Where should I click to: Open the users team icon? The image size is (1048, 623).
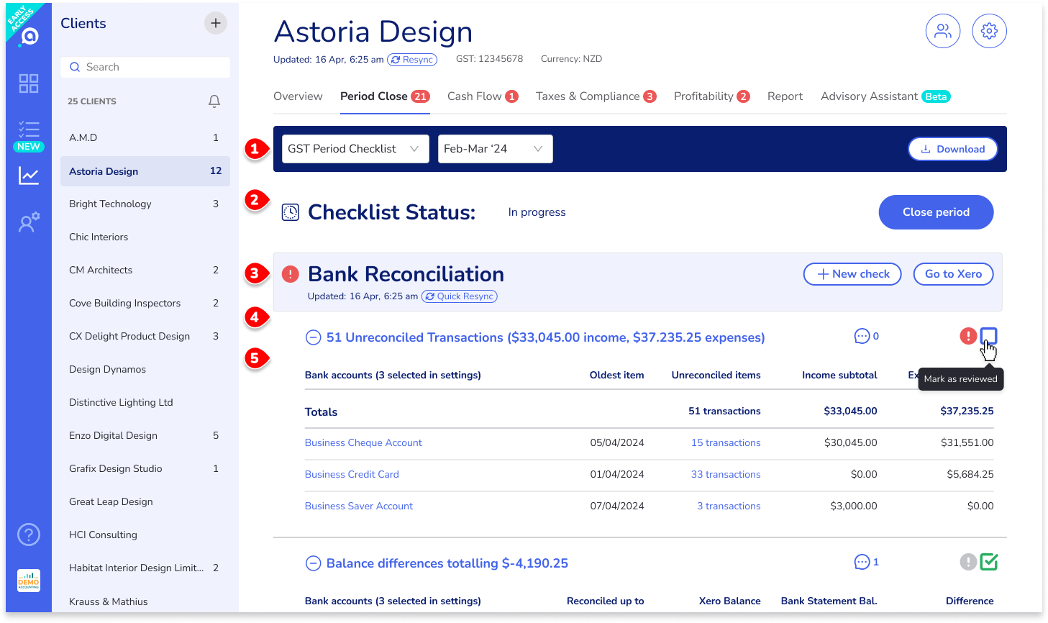tap(942, 31)
